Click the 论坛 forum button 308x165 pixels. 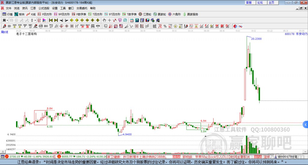[260, 2]
